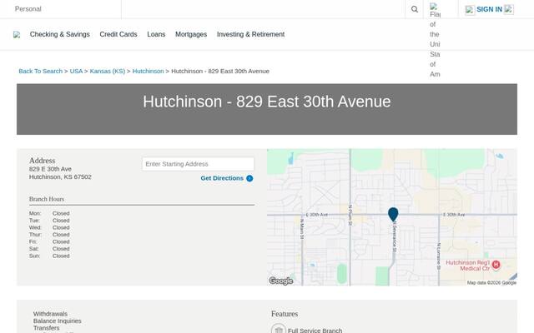The height and width of the screenshot is (333, 534).
Task: Click the N Severance St map label
Action: pos(395,237)
